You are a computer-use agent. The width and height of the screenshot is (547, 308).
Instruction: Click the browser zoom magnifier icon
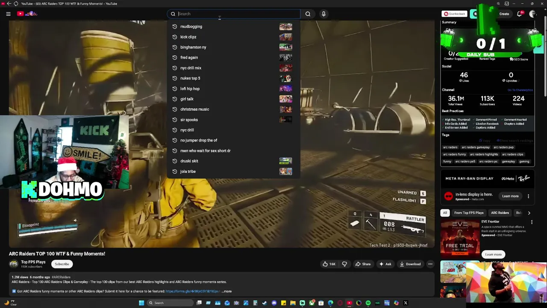[498, 3]
